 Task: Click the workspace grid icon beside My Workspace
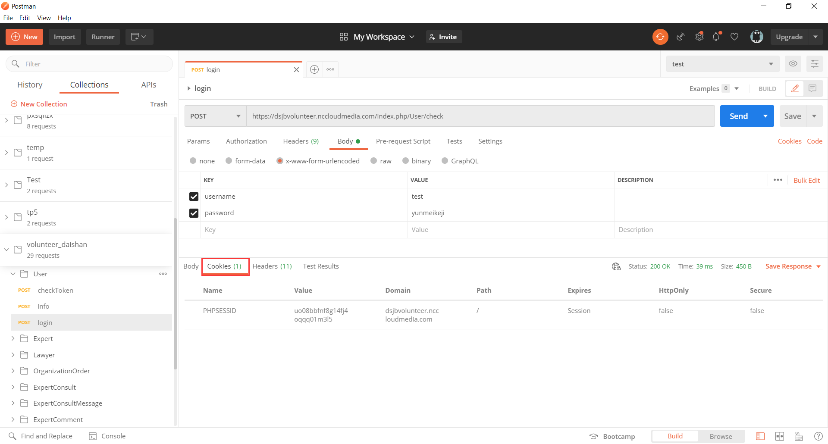coord(344,37)
